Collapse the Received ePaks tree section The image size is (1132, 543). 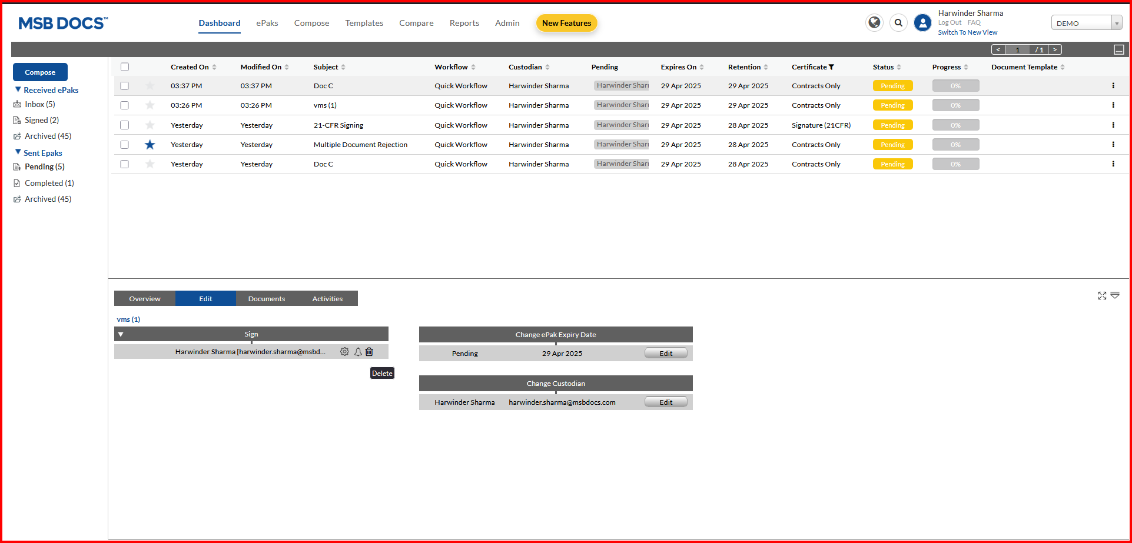pos(18,90)
